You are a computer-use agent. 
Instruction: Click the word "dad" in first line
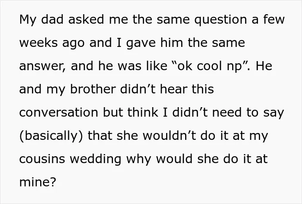52,19
